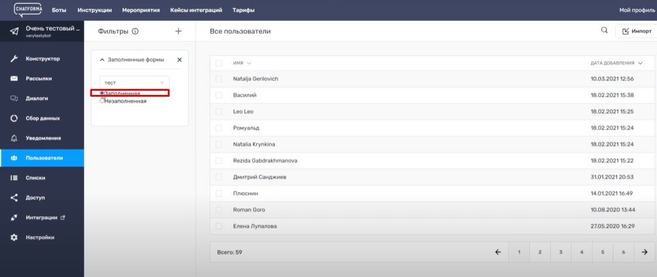Click the Chatforma logo icon

click(x=29, y=10)
